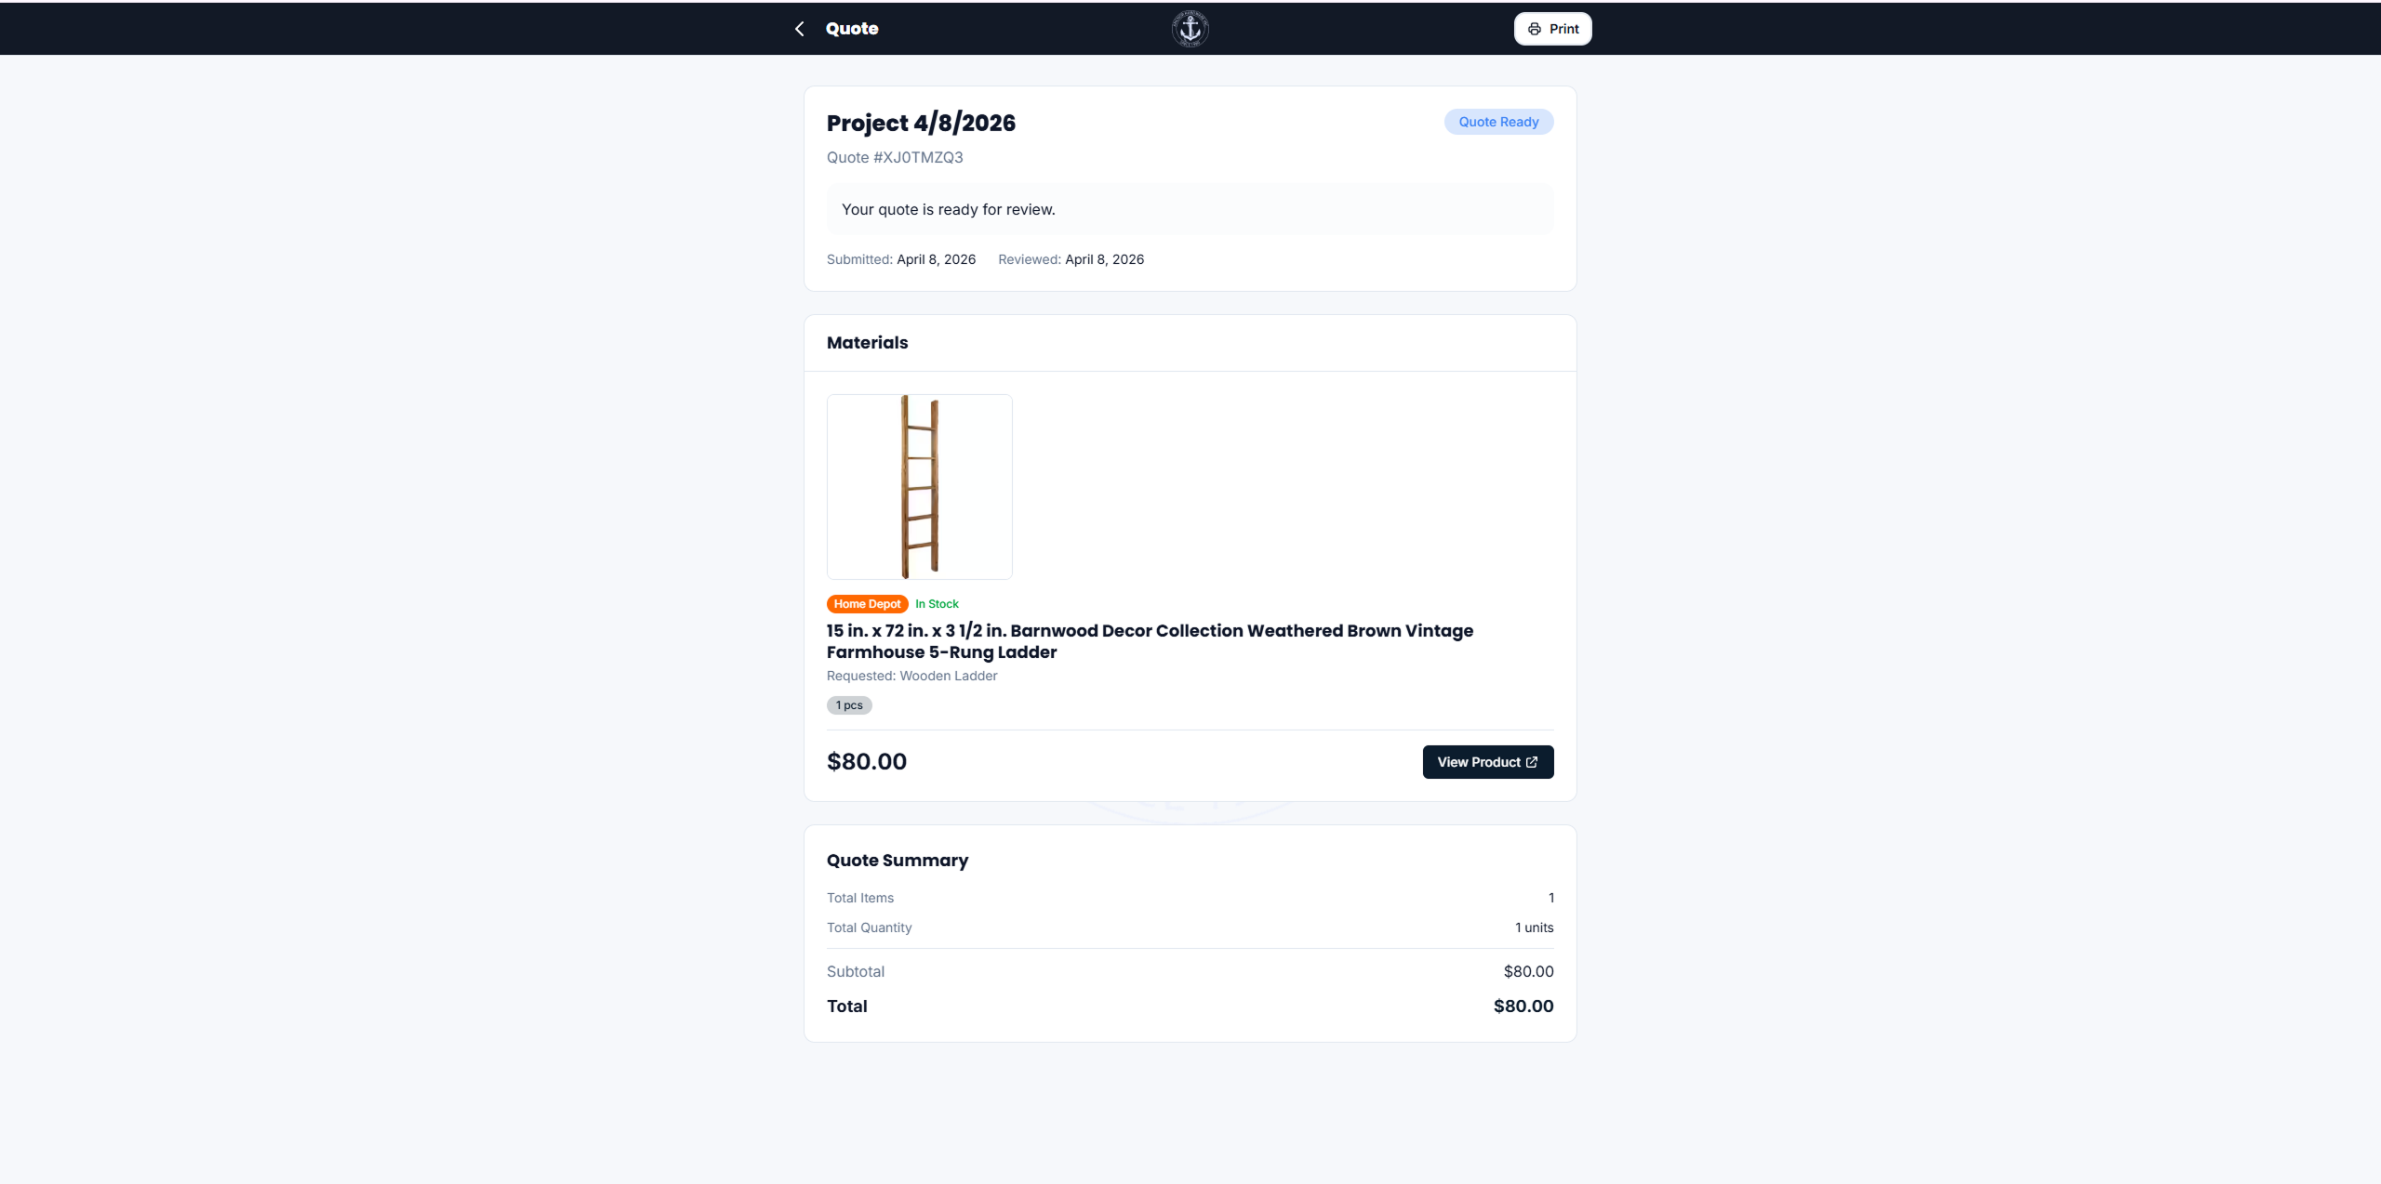Image resolution: width=2381 pixels, height=1184 pixels.
Task: Click the Quote Summary heading
Action: coord(898,861)
